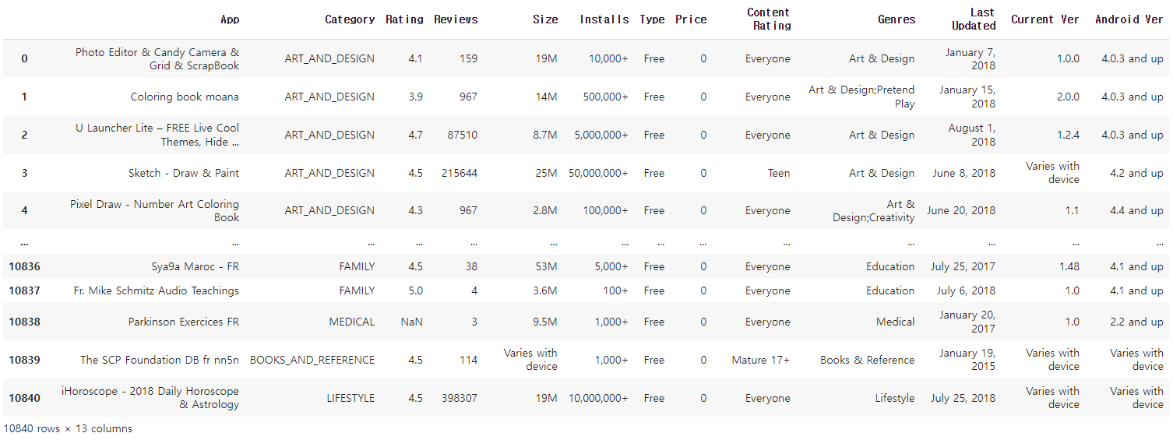The height and width of the screenshot is (440, 1173).
Task: Select the Pixel Draw - Number Art Coloring Book cell
Action: (x=154, y=210)
